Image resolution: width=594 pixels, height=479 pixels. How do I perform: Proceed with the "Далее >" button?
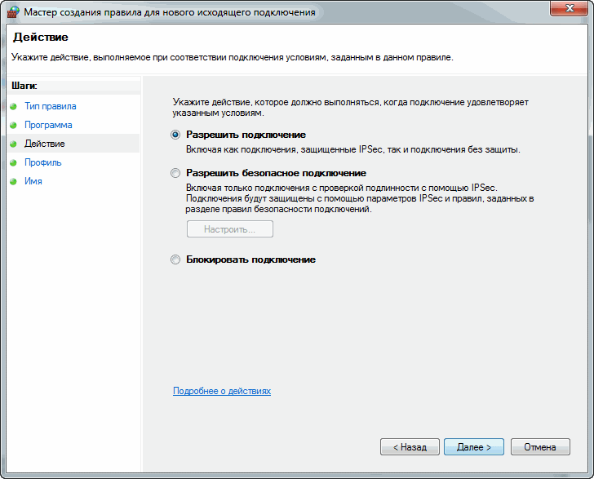[473, 447]
